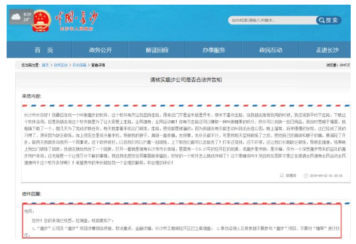356x244 pixels.
Task: Open the 政务公开 navigation tab
Action: coord(101,50)
